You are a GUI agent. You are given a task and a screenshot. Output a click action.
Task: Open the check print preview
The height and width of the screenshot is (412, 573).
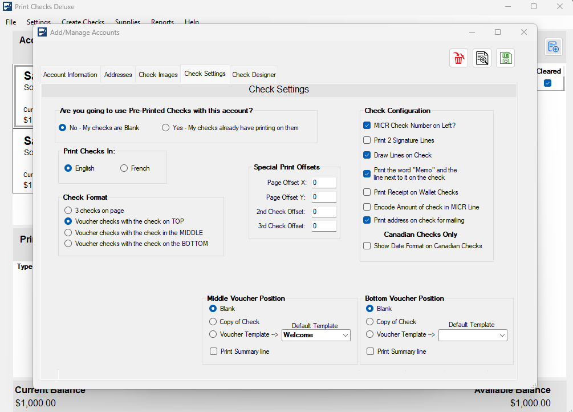pyautogui.click(x=482, y=58)
